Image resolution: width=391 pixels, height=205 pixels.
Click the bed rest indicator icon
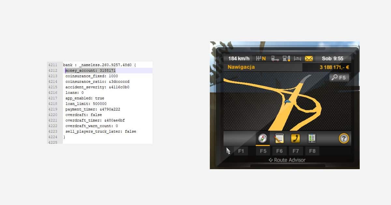pyautogui.click(x=297, y=59)
